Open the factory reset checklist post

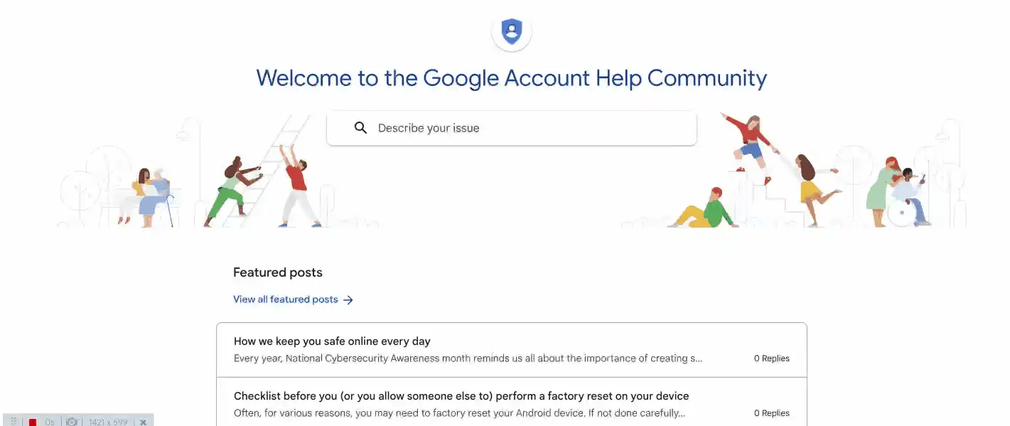pos(461,395)
